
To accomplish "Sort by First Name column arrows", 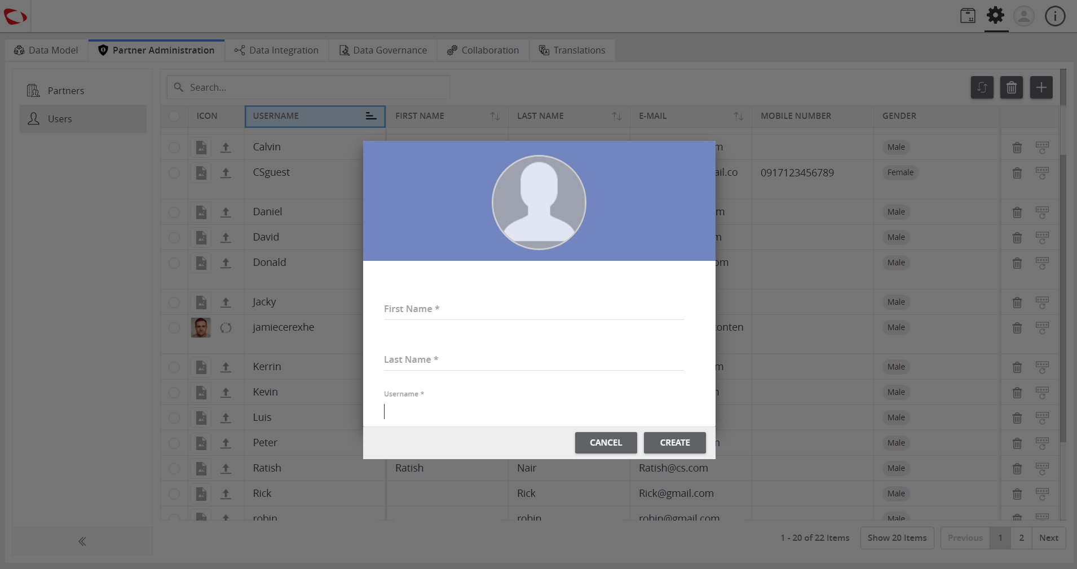I will click(495, 116).
